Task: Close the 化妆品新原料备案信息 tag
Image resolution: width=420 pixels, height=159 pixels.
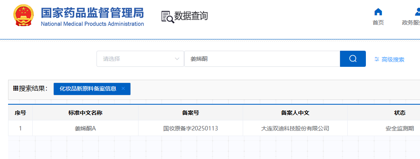Action: point(123,89)
